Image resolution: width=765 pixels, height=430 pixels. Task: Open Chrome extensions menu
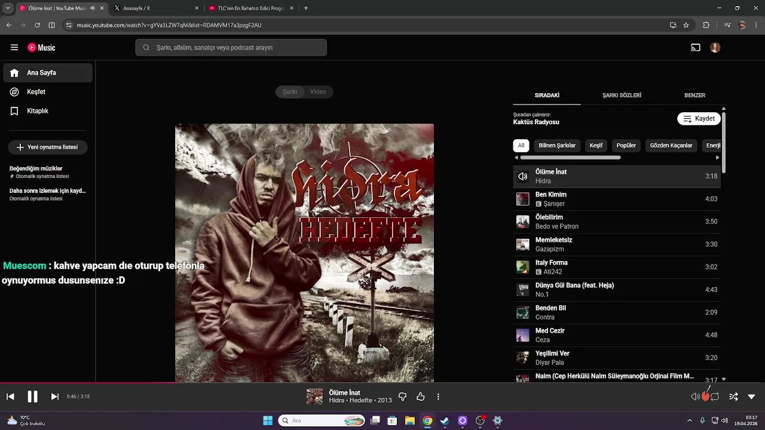pos(706,25)
